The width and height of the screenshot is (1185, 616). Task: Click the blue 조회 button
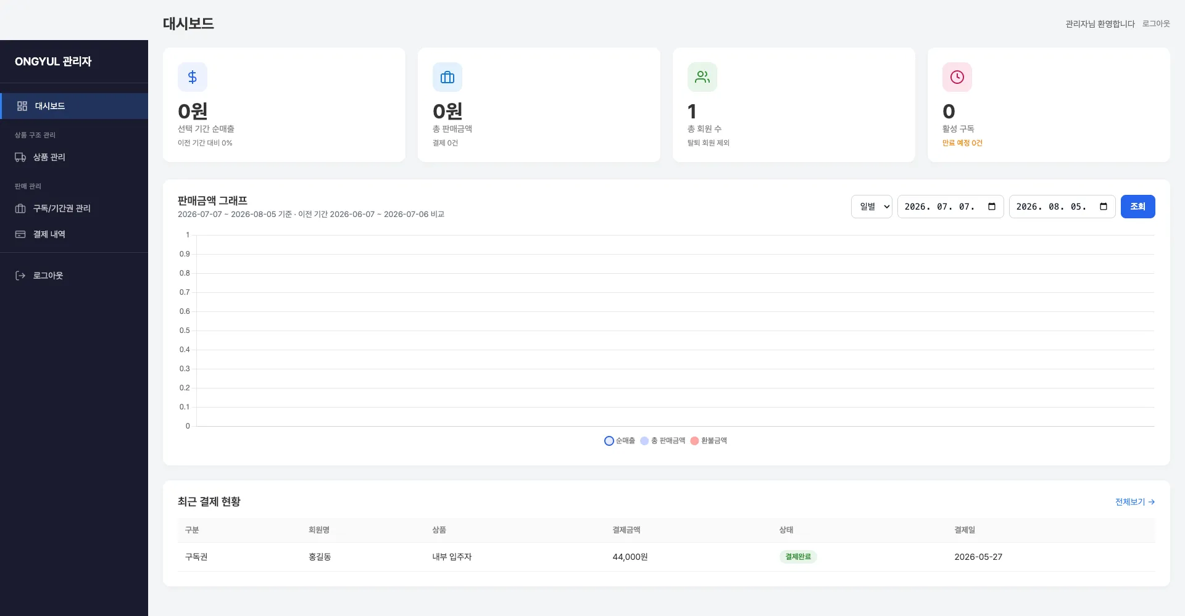[x=1137, y=207]
